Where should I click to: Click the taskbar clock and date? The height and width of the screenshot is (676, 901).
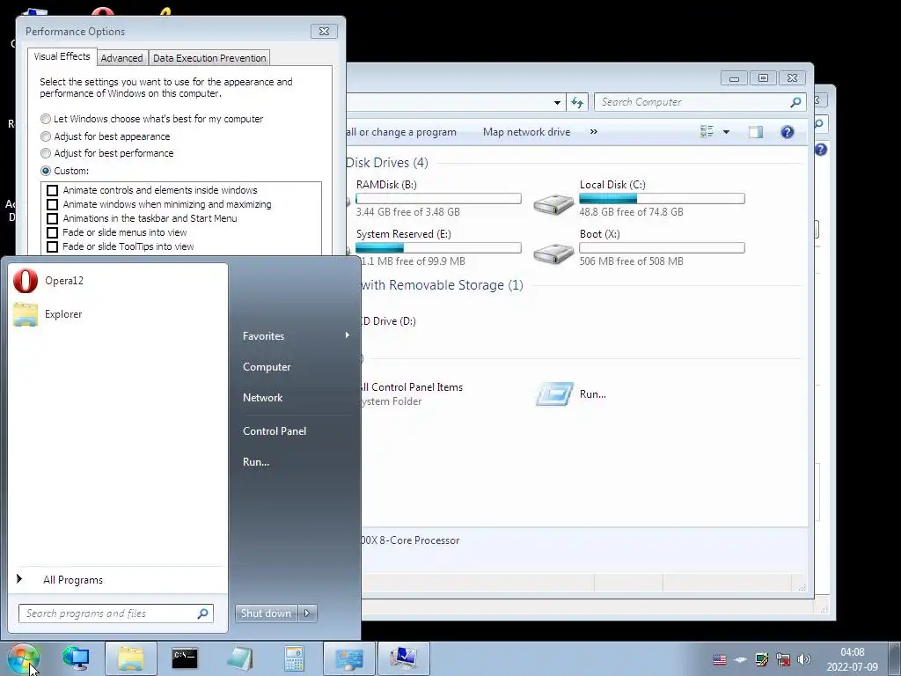pyautogui.click(x=852, y=659)
